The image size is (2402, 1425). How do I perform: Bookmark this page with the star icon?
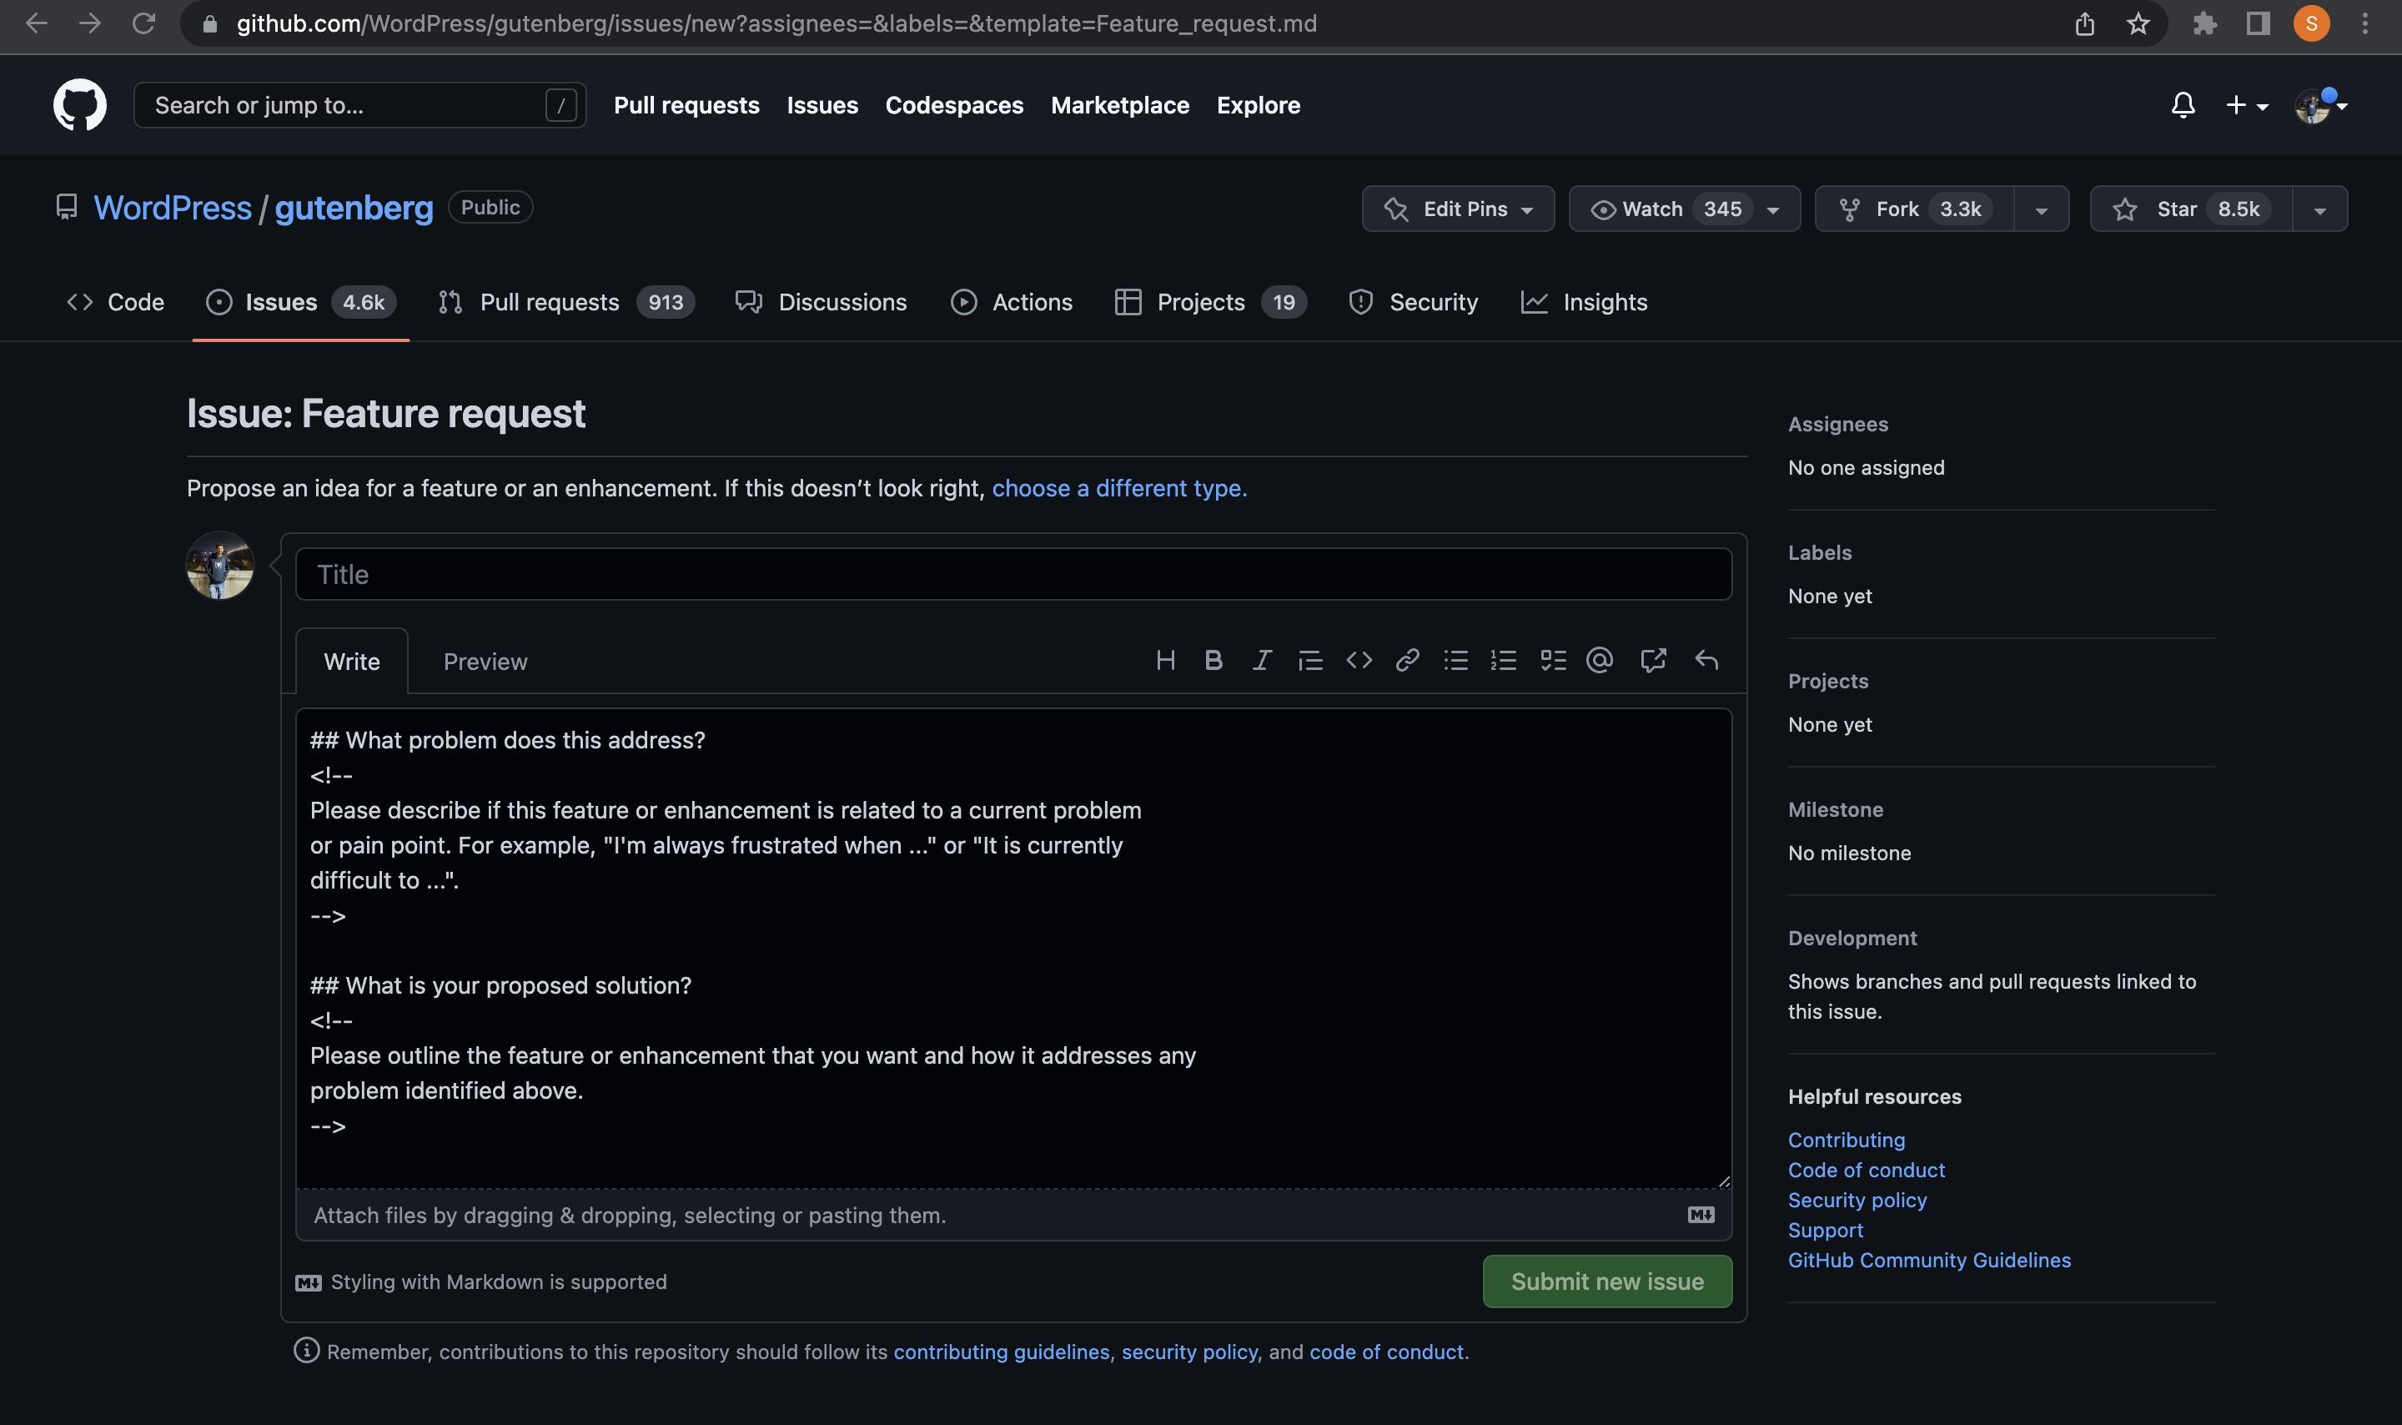coord(2137,23)
